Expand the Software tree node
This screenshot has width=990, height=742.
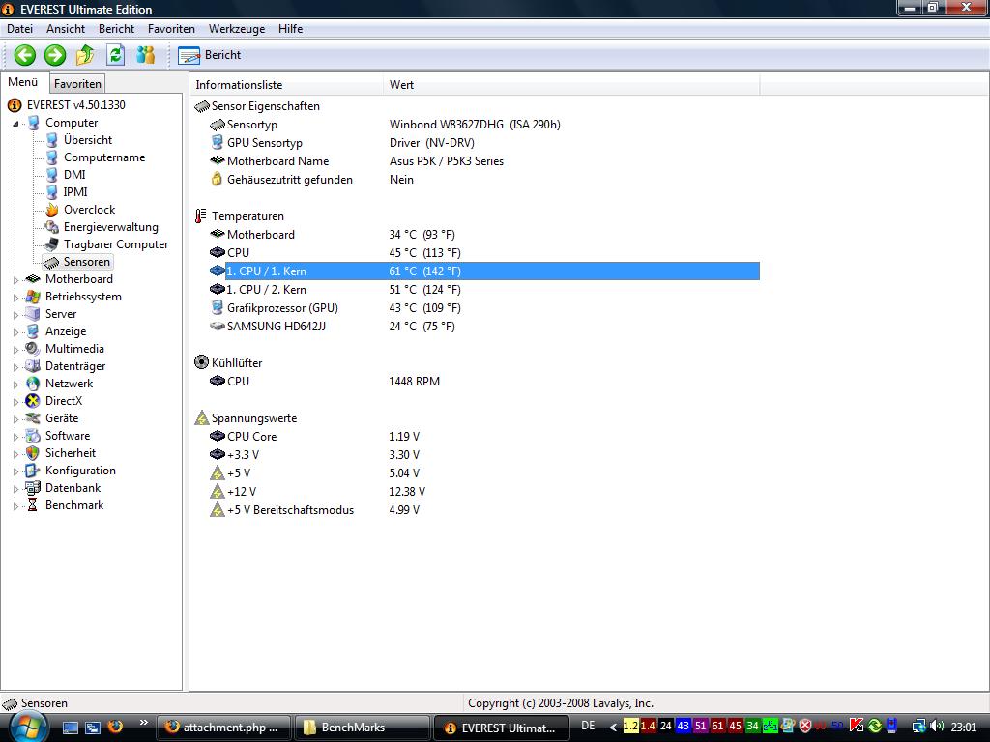pyautogui.click(x=15, y=436)
